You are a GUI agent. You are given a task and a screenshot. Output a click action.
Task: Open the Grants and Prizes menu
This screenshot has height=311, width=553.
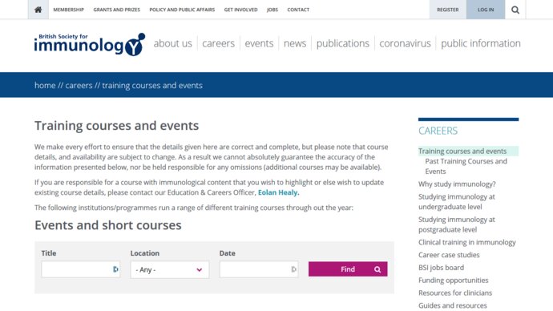coord(117,10)
